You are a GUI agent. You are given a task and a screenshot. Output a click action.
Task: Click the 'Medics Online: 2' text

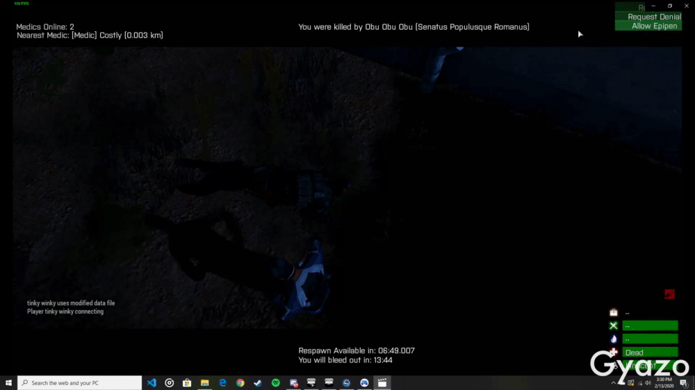coord(45,27)
